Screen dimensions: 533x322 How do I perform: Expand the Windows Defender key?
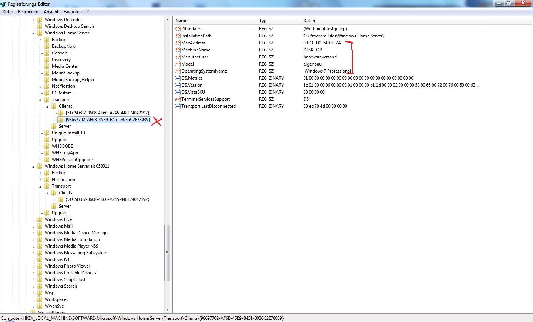(33, 20)
